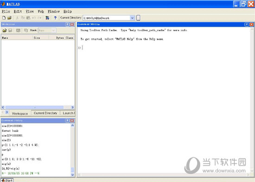The width and height of the screenshot is (255, 182).
Task: Close the Workspace panel
Action: (72, 25)
